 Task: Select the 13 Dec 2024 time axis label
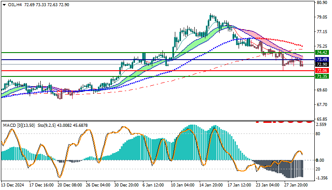(x=13, y=185)
